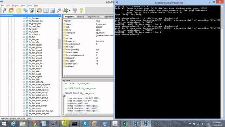Expand the fb_item_oatt tree node
The width and height of the screenshot is (225, 127).
pos(24,79)
